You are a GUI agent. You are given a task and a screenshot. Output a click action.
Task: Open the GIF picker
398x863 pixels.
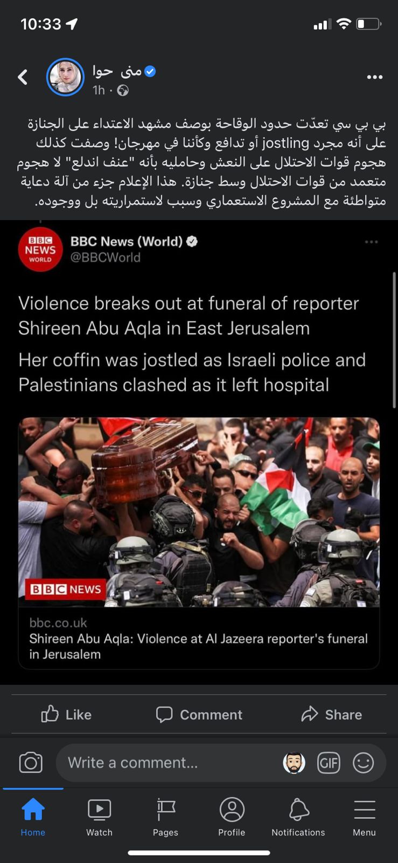(x=329, y=763)
